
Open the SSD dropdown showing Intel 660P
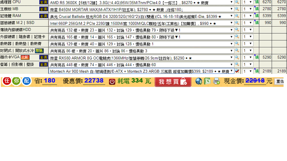point(141,23)
